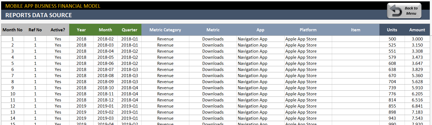The image size is (432, 125).
Task: Select the Units cell 704
Action: tap(392, 82)
